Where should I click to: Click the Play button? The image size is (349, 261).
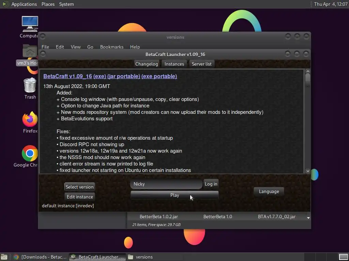click(x=174, y=195)
